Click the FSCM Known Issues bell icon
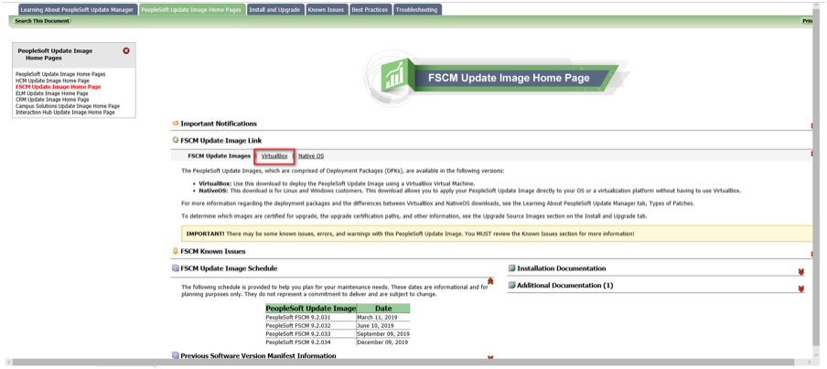Image resolution: width=827 pixels, height=369 pixels. (x=175, y=251)
